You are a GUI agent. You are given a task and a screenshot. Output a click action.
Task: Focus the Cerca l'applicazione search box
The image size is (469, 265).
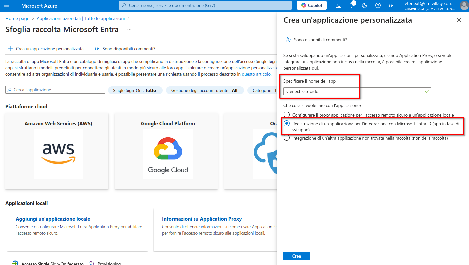tap(55, 90)
